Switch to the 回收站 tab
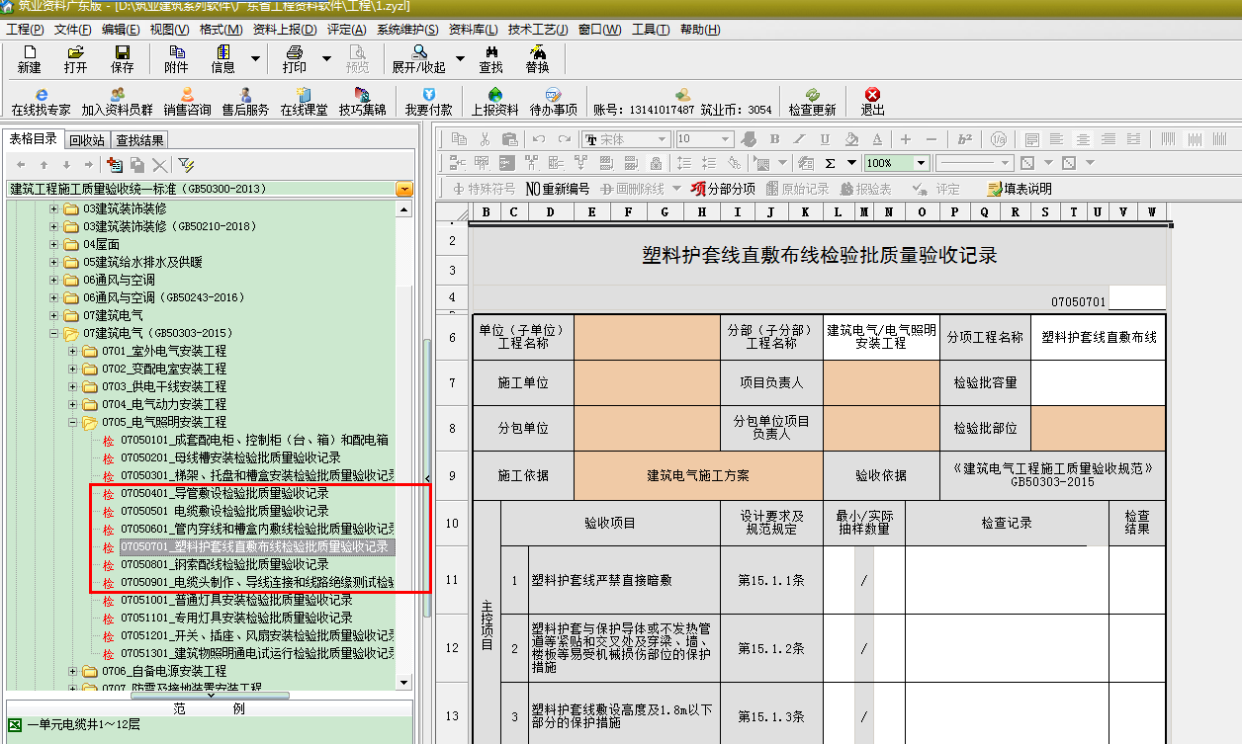 87,140
